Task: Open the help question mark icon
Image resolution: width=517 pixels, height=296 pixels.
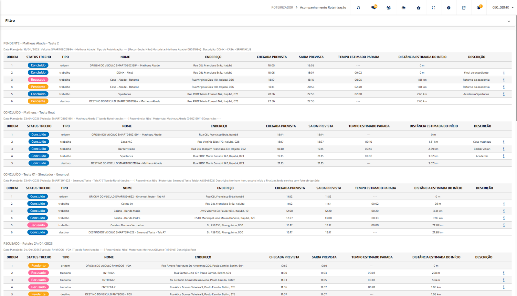Action: tap(448, 8)
